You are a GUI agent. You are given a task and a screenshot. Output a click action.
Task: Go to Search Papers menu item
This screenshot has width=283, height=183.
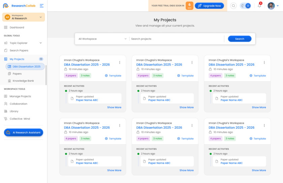click(19, 51)
